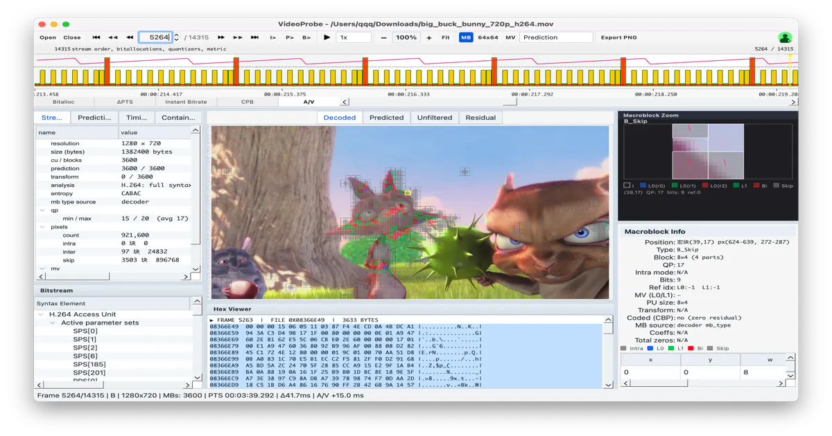Select the ΔPTS graph tab
Viewport: 832px width, 436px height.
coord(125,102)
